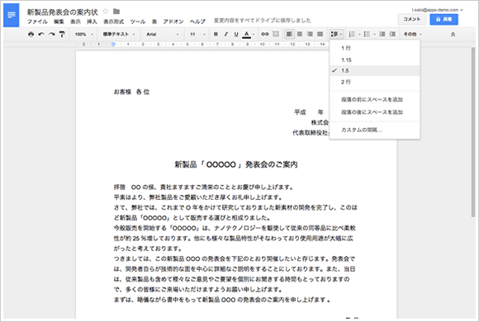Set justified text alignment
This screenshot has width=479, height=322.
(320, 34)
